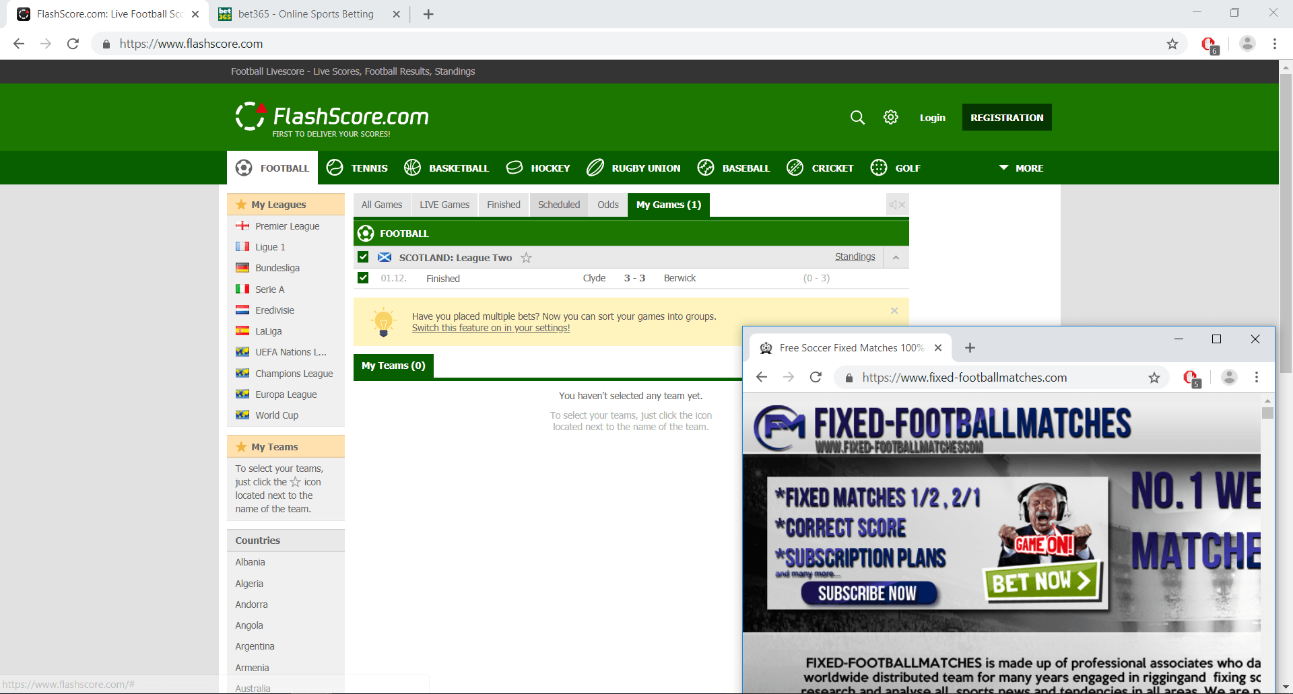Switch to LIVE Games tab
Viewport: 1293px width, 694px height.
pos(444,205)
